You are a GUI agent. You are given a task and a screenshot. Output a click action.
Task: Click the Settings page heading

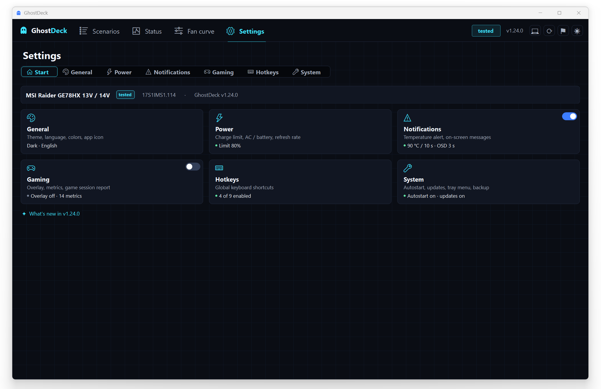pyautogui.click(x=42, y=56)
